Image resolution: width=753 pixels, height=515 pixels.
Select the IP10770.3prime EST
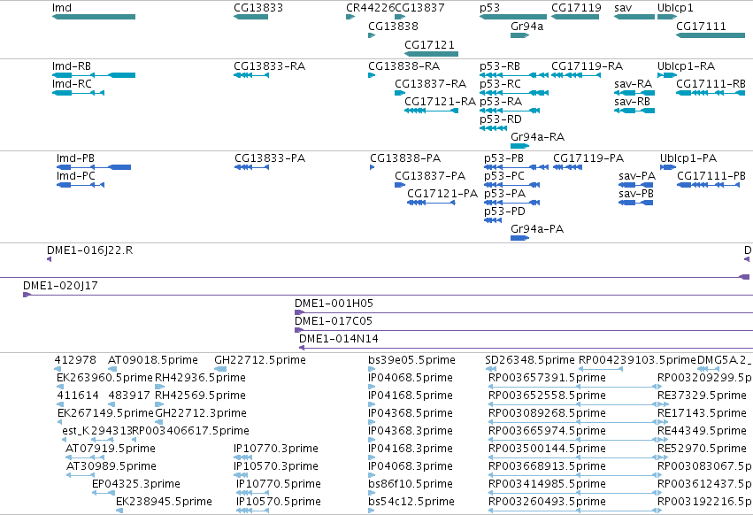(243, 457)
